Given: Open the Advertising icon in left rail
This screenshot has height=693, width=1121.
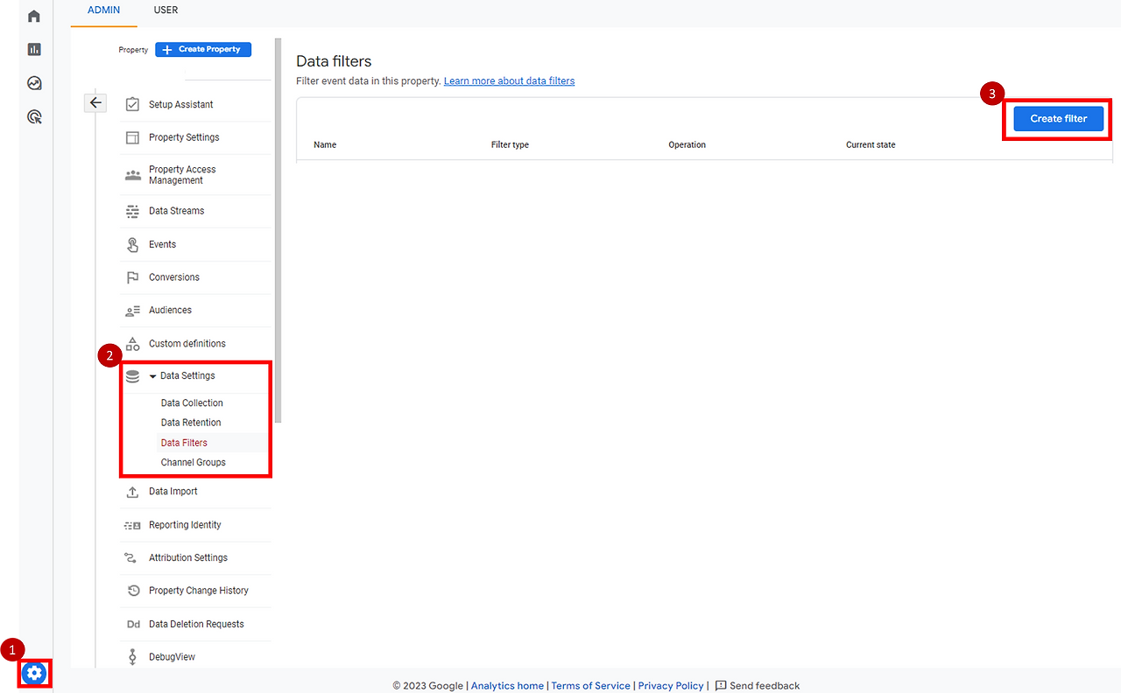Looking at the screenshot, I should coord(34,116).
